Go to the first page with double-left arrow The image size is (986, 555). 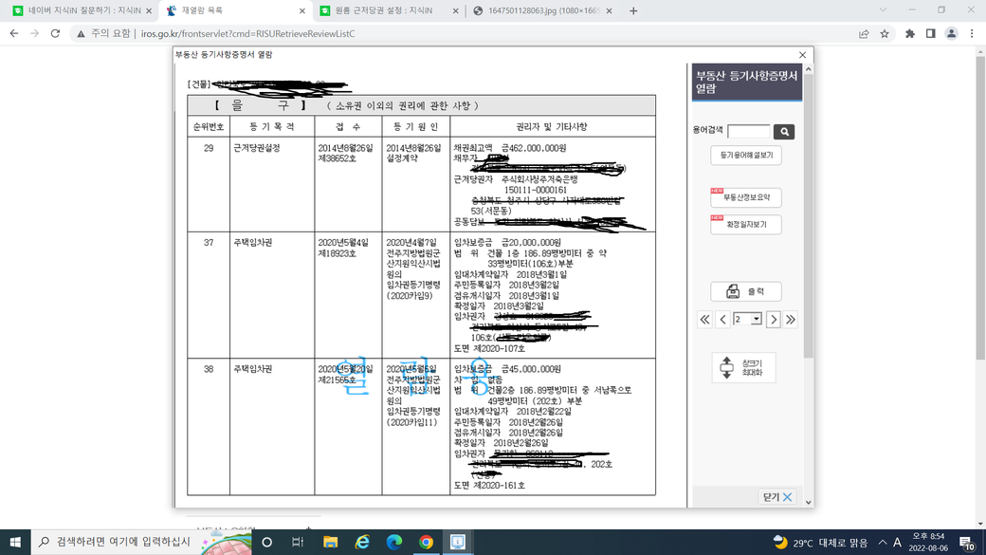click(x=704, y=320)
